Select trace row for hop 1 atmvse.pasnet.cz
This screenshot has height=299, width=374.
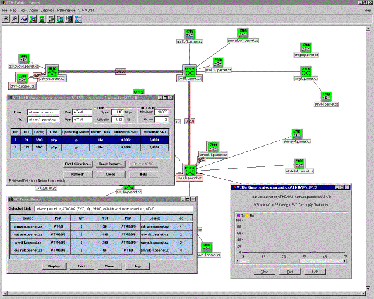coord(101,227)
